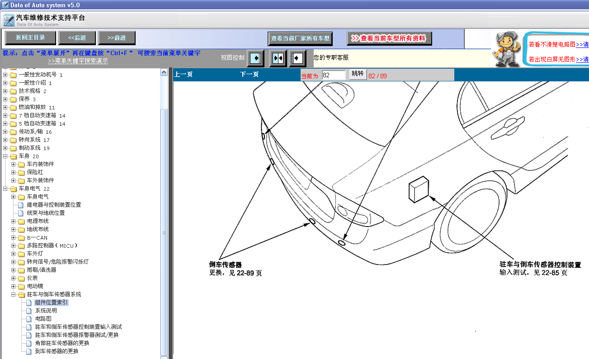
Task: Go forward with the >>前进 button
Action: click(117, 38)
